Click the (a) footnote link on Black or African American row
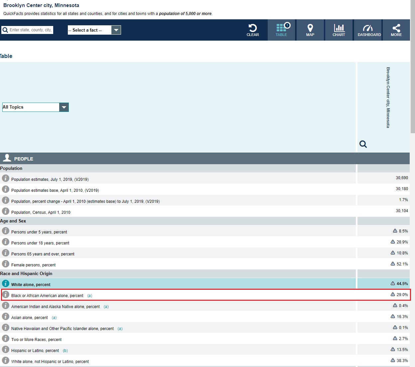 click(x=90, y=296)
